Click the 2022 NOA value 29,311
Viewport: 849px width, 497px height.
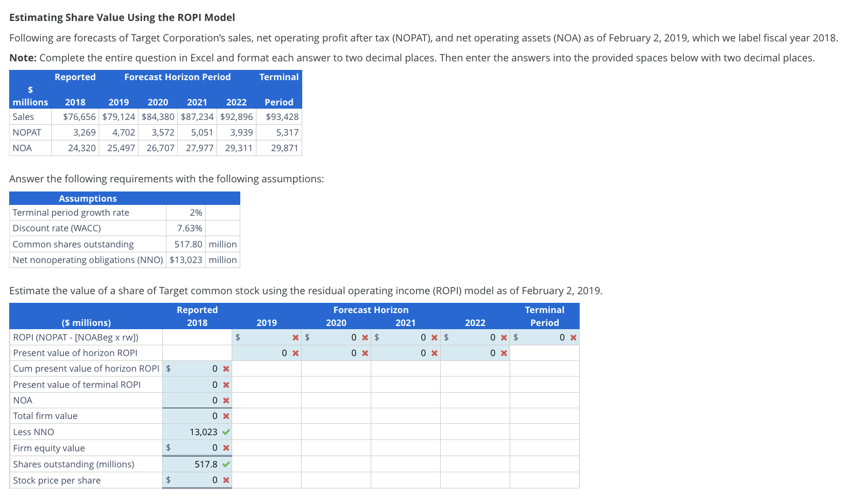pos(239,148)
